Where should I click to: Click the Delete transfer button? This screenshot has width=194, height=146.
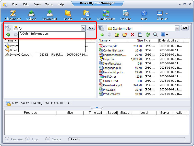tap(53, 139)
